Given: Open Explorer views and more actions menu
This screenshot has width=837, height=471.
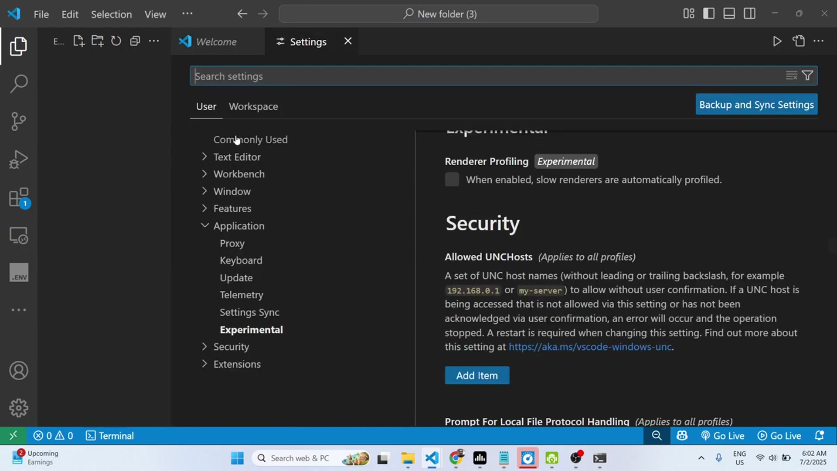Looking at the screenshot, I should tap(154, 41).
